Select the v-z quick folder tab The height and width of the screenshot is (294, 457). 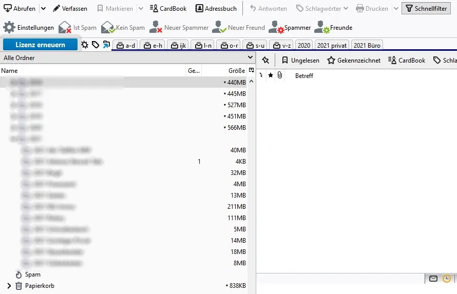(x=281, y=46)
